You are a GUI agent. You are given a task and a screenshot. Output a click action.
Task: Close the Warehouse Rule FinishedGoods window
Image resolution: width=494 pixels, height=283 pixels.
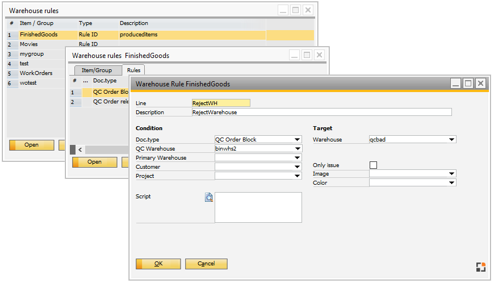480,84
